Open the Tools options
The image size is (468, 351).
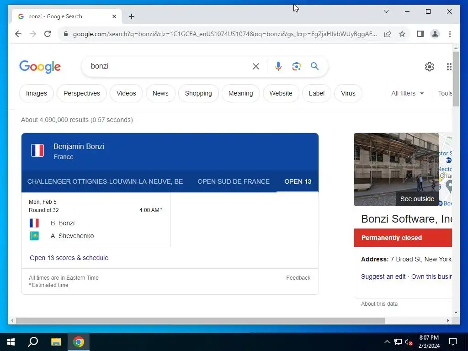click(x=445, y=93)
